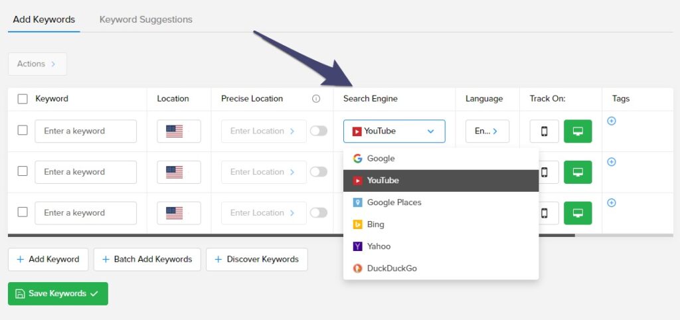Add a tag in the third keyword row

click(612, 202)
